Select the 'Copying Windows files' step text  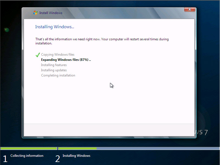coord(58,55)
